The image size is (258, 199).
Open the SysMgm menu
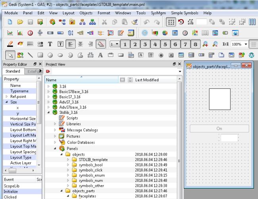tap(158, 13)
